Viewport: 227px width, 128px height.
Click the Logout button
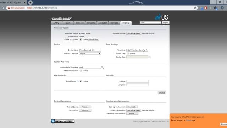166,23
